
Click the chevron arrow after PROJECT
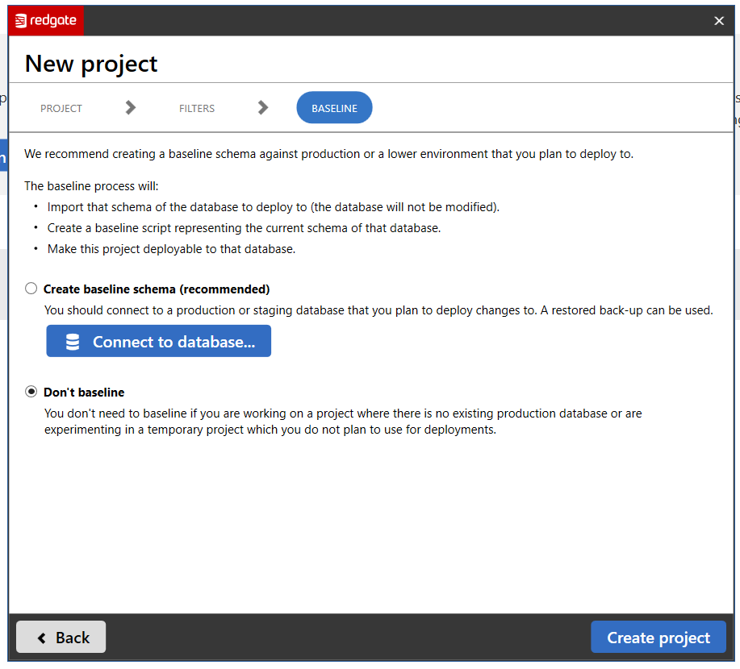point(131,108)
